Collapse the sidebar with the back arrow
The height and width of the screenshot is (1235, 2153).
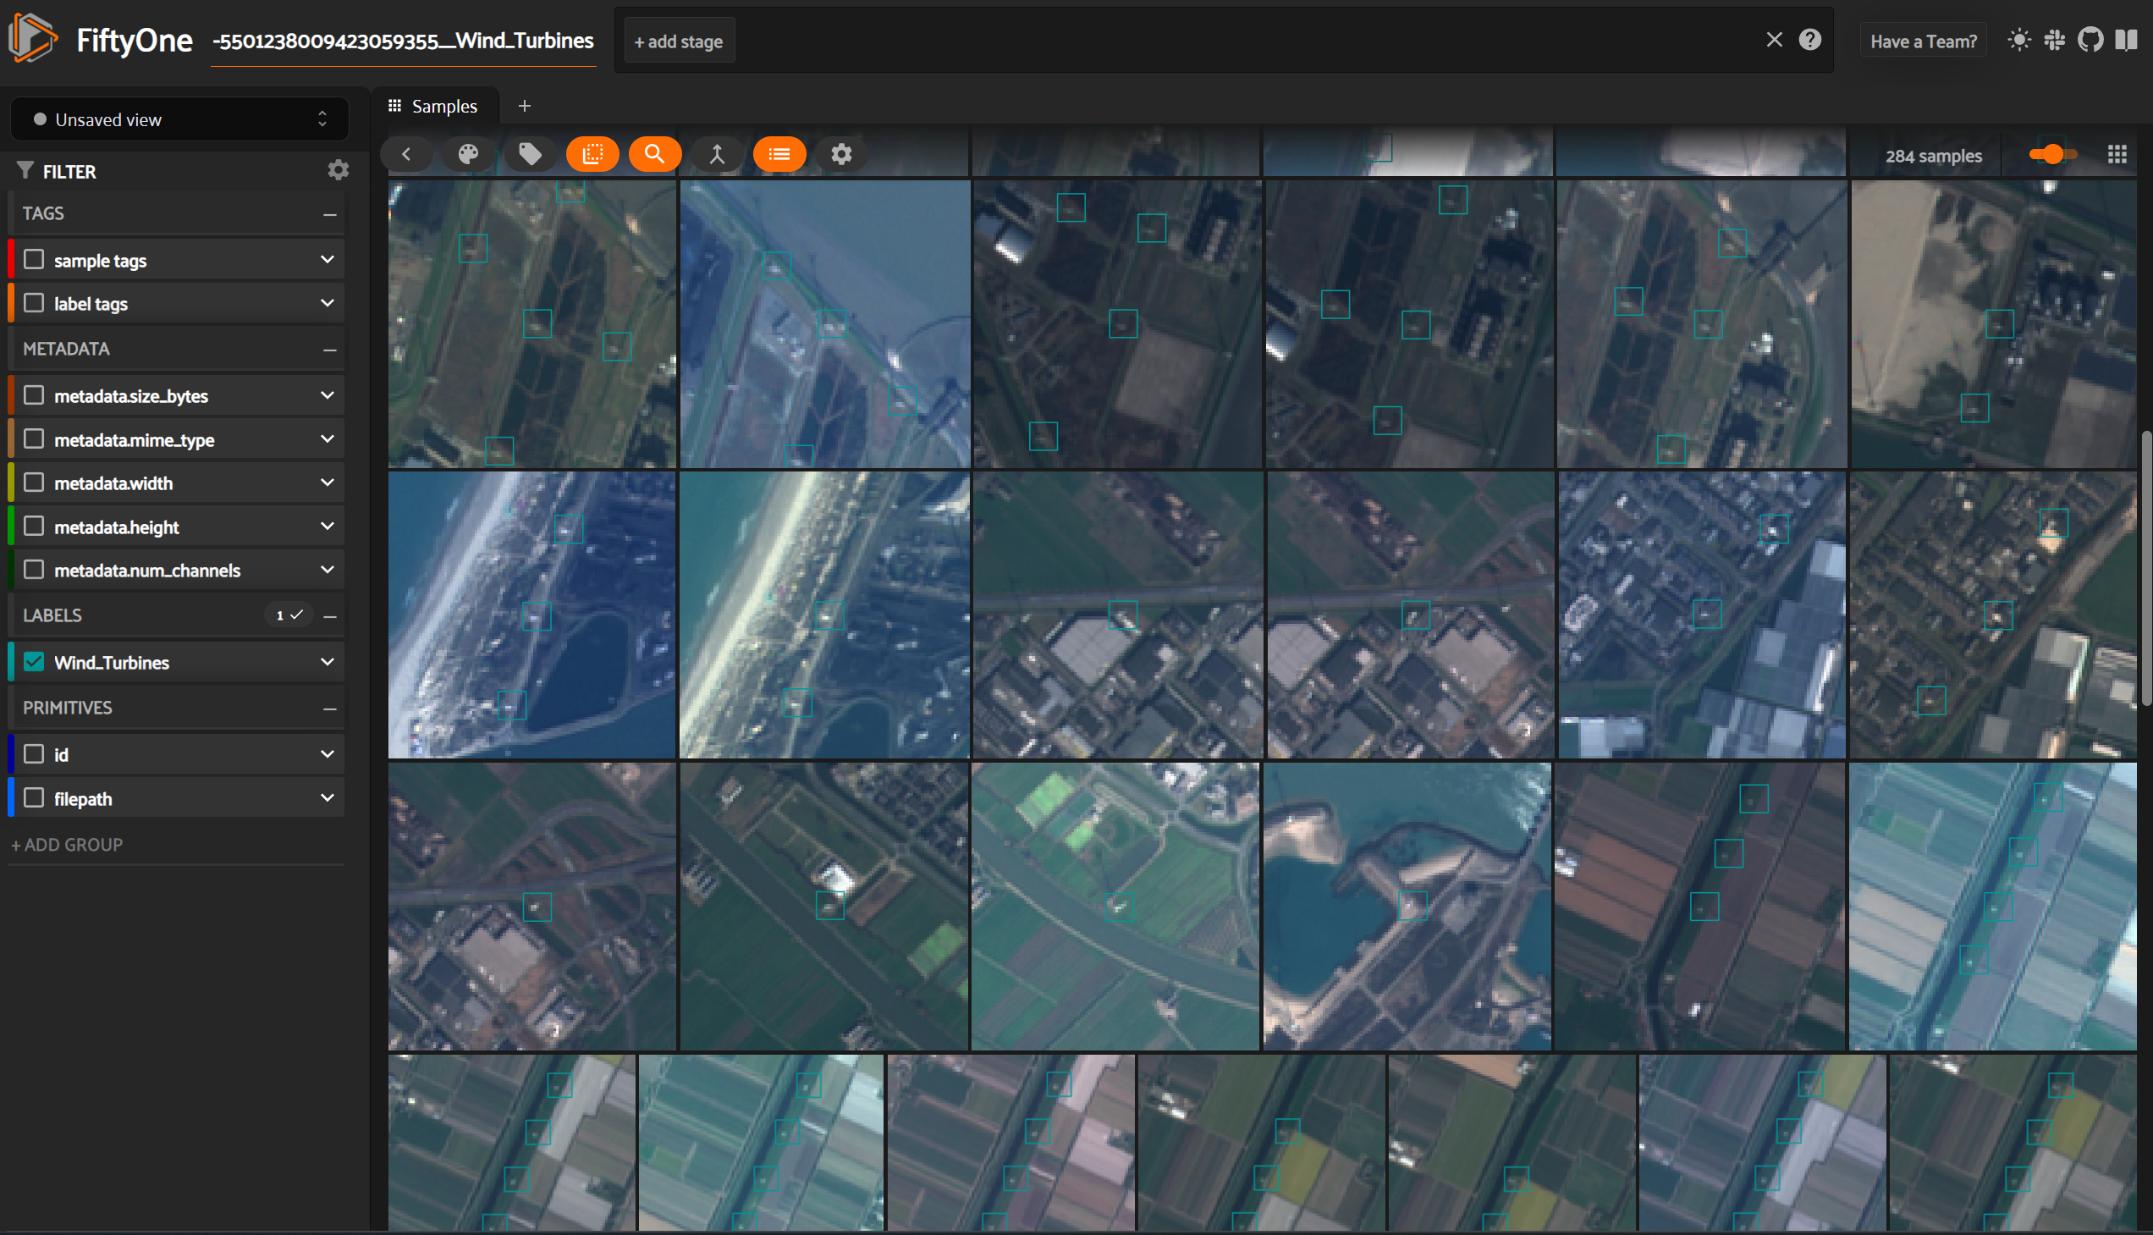pos(406,153)
